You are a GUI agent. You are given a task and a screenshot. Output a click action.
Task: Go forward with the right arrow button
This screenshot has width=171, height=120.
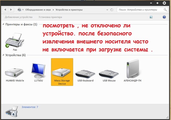(x=11, y=10)
